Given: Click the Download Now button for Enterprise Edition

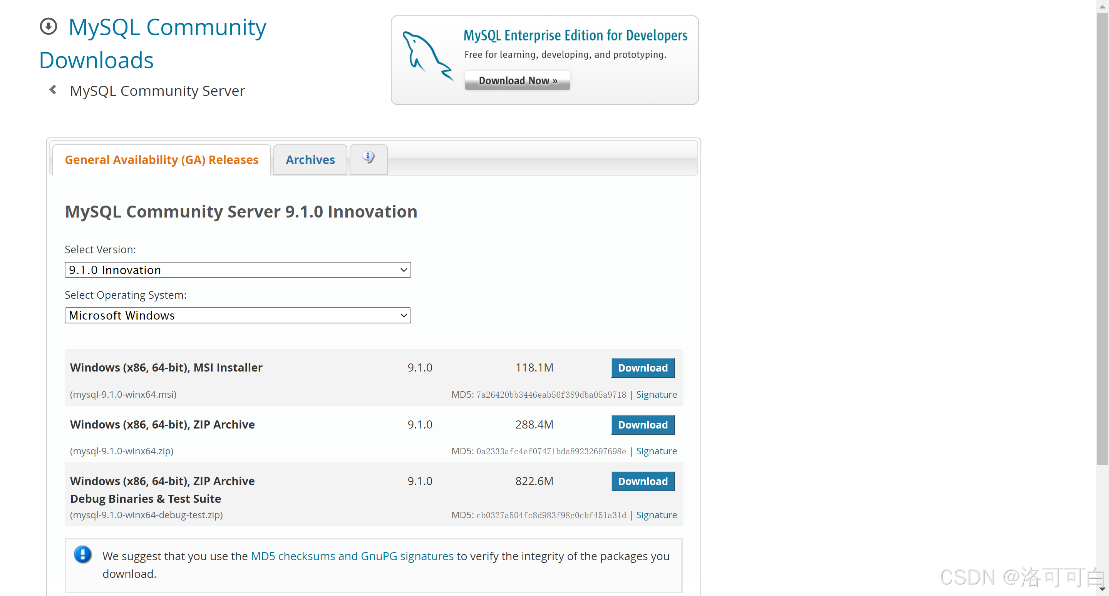Looking at the screenshot, I should 518,81.
